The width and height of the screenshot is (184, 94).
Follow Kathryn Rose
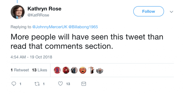tap(148, 11)
